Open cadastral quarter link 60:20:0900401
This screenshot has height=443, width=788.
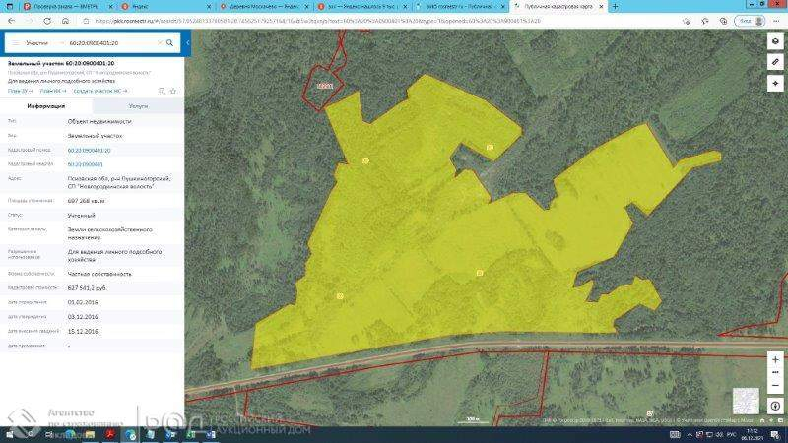tap(85, 164)
